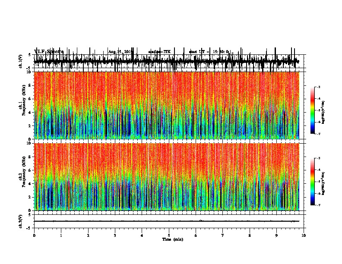Click the "5" tick on ch.3(V) axis
The width and height of the screenshot is (342, 264).
point(29,215)
